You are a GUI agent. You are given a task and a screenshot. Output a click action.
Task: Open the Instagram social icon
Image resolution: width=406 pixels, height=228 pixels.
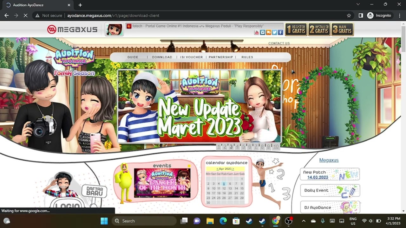click(263, 32)
